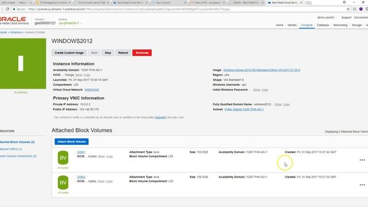Click the Reboot instance button
The image size is (368, 207).
pyautogui.click(x=123, y=53)
